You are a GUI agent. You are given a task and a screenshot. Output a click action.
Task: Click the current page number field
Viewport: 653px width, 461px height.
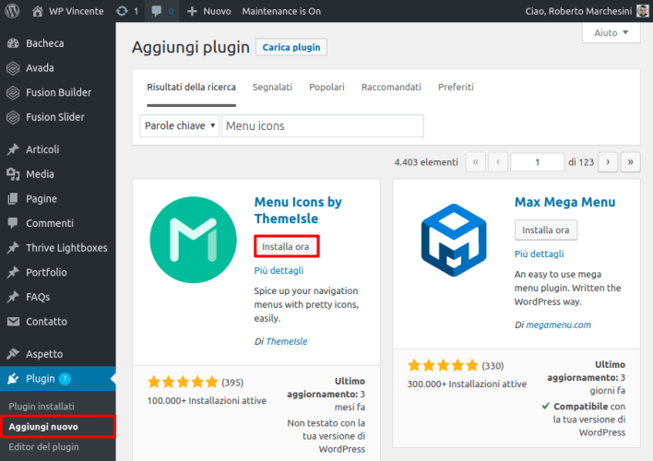537,162
